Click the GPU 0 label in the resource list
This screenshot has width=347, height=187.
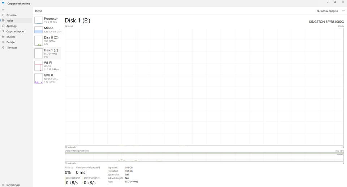point(48,75)
